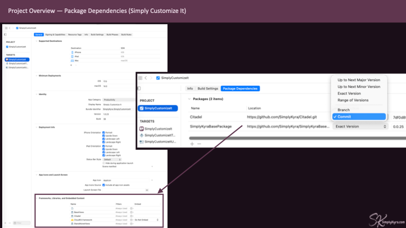The width and height of the screenshot is (406, 228).
Task: Open the Status Bar Style Default dropdown
Action: coord(112,159)
